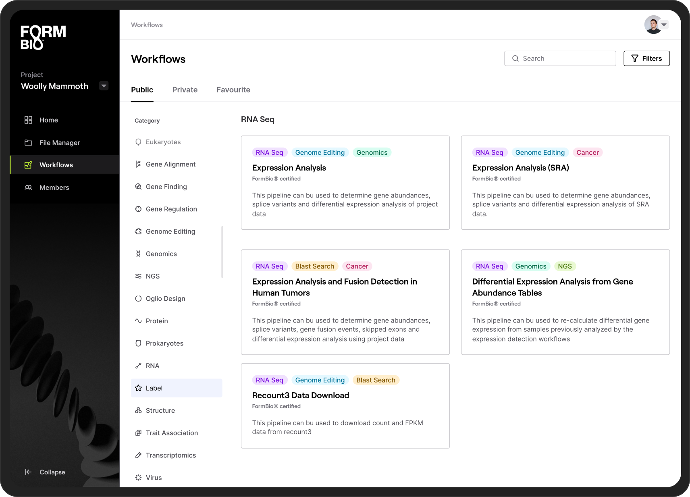Toggle the Virus category filter
The width and height of the screenshot is (690, 497).
point(154,478)
